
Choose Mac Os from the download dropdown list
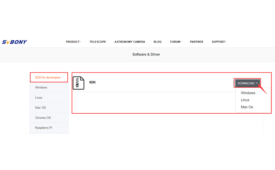247,107
